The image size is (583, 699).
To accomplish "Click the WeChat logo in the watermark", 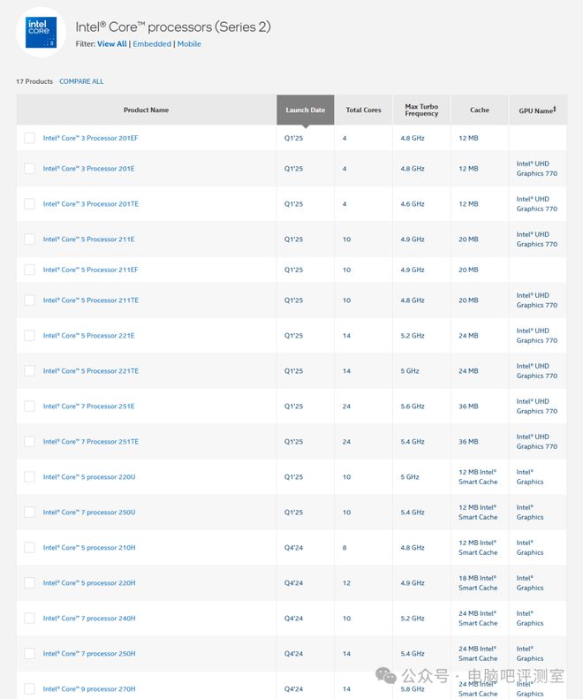I will [x=385, y=675].
